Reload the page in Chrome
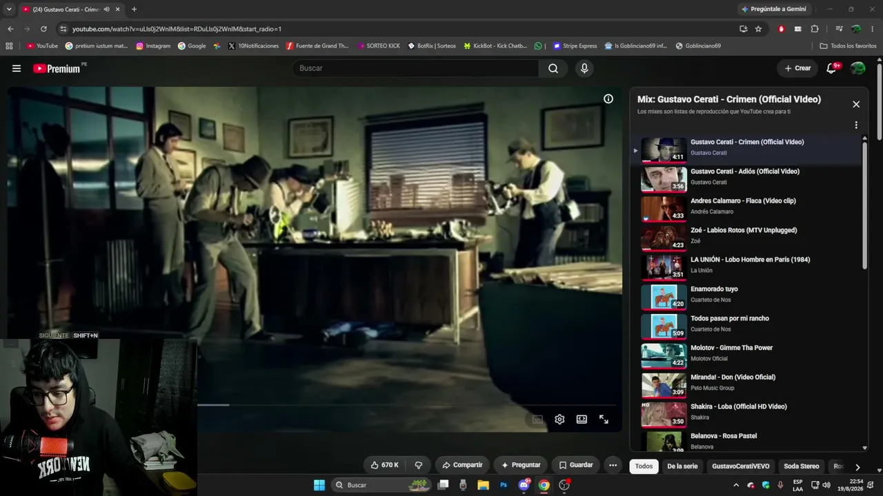The width and height of the screenshot is (883, 496). click(x=43, y=29)
